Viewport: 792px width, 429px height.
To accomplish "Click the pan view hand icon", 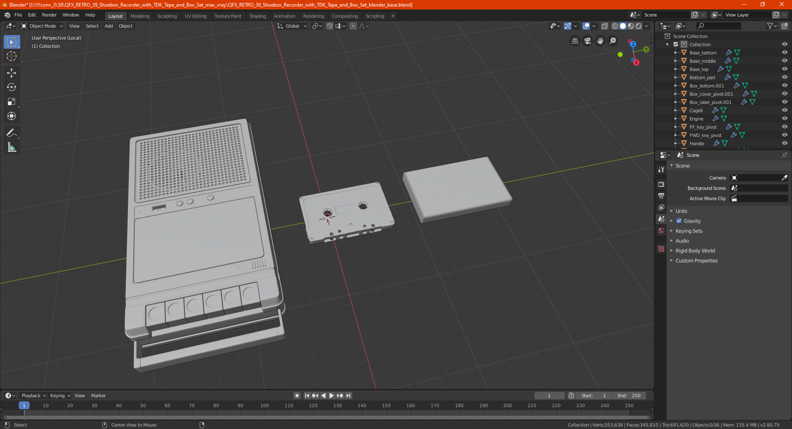I will (600, 41).
